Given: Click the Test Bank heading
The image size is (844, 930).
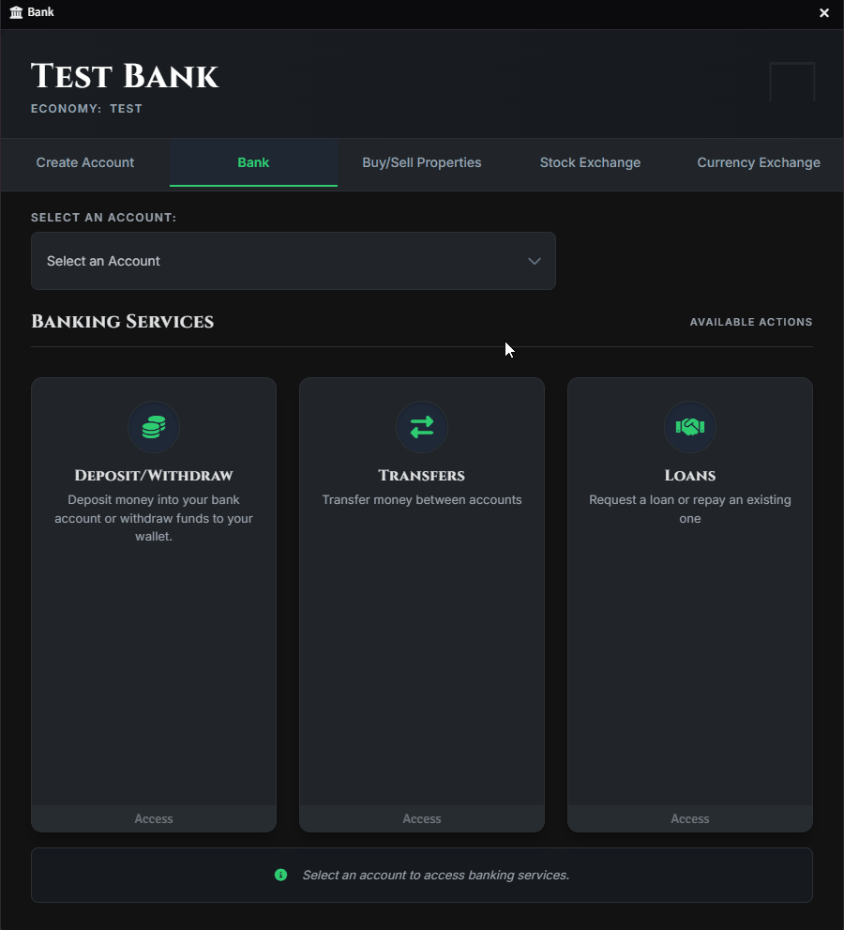Looking at the screenshot, I should 125,77.
